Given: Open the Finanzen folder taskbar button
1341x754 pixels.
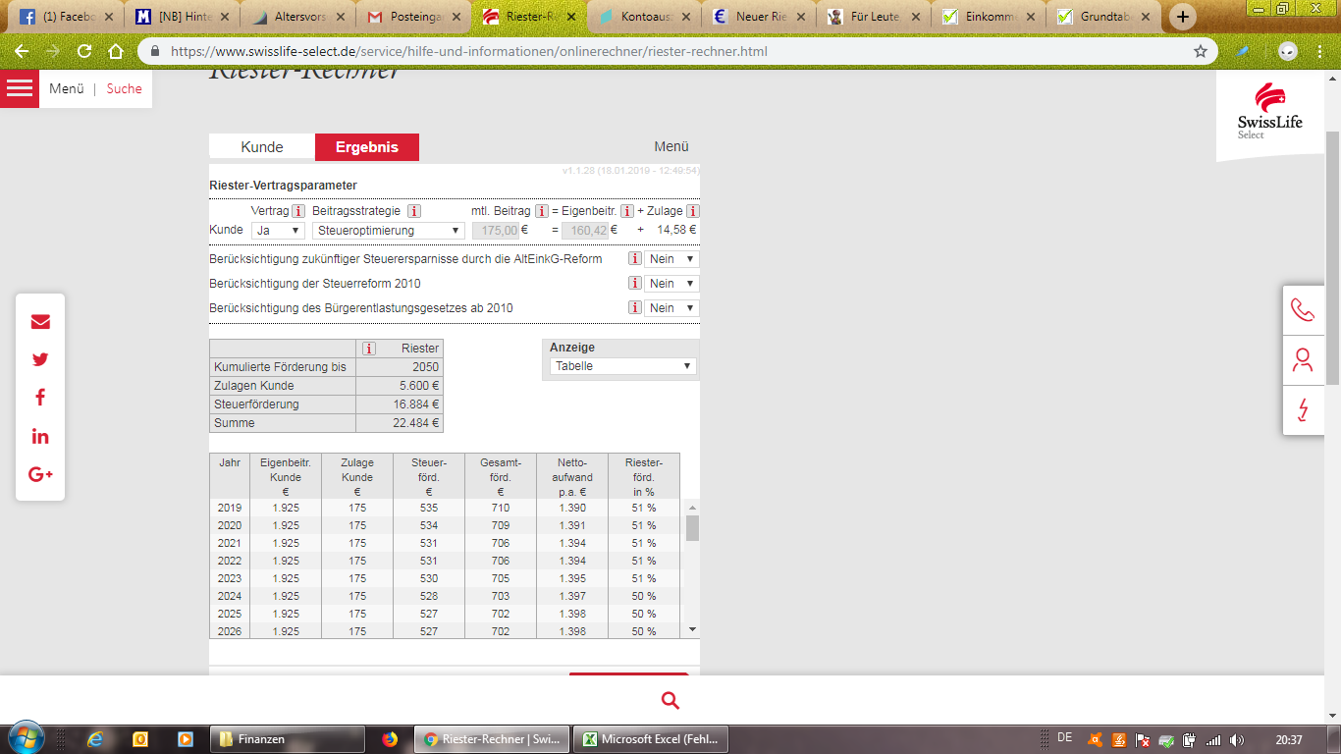Looking at the screenshot, I should click(x=287, y=739).
